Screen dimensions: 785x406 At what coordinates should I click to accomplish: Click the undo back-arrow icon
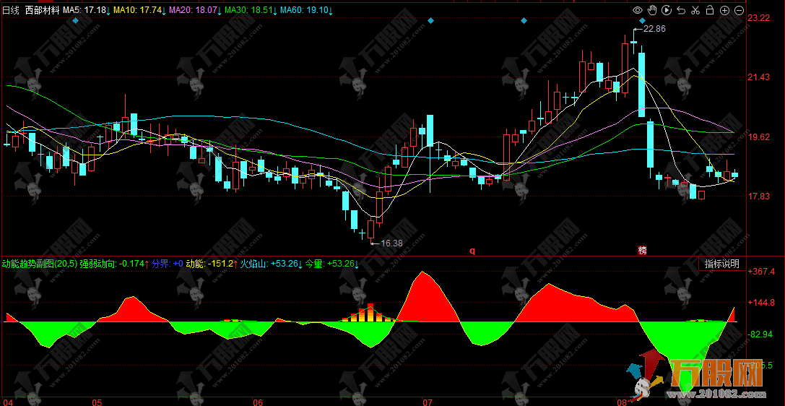coord(681,10)
